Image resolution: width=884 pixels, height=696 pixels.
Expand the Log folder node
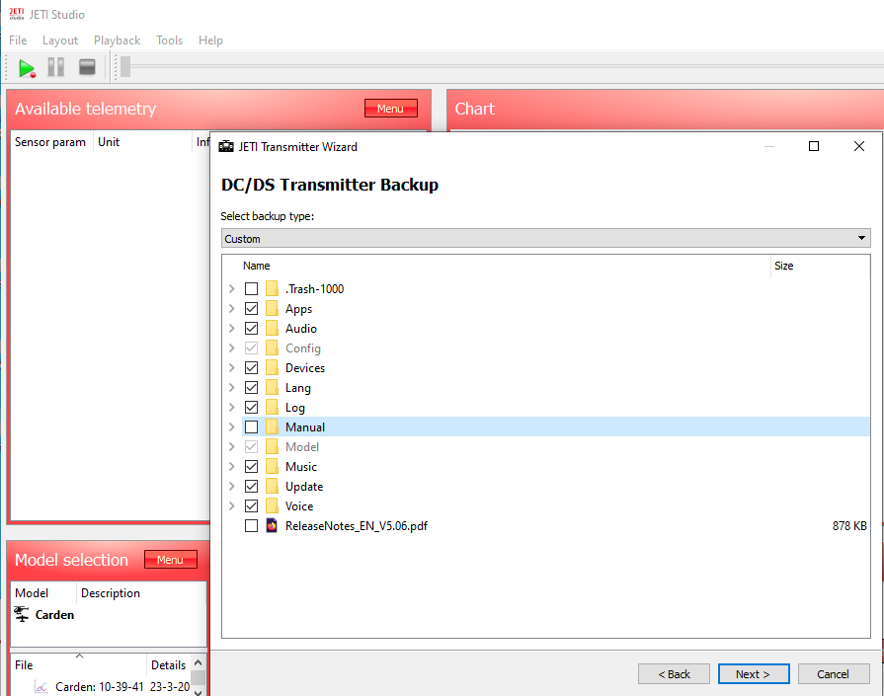(x=232, y=407)
